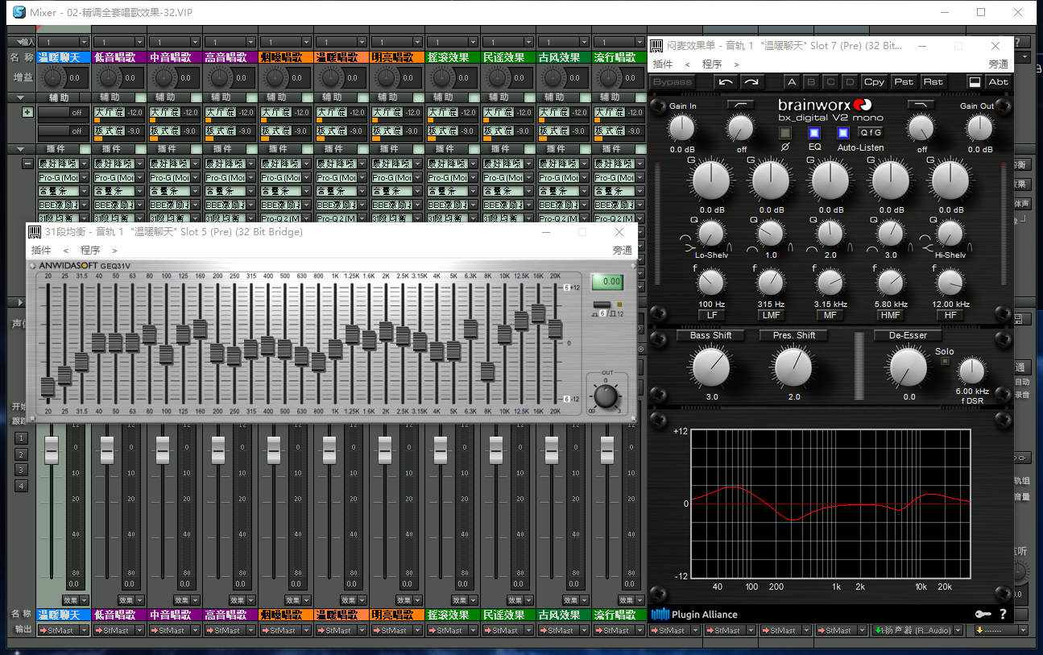Select settings bank D
The height and width of the screenshot is (655, 1043).
[x=850, y=81]
